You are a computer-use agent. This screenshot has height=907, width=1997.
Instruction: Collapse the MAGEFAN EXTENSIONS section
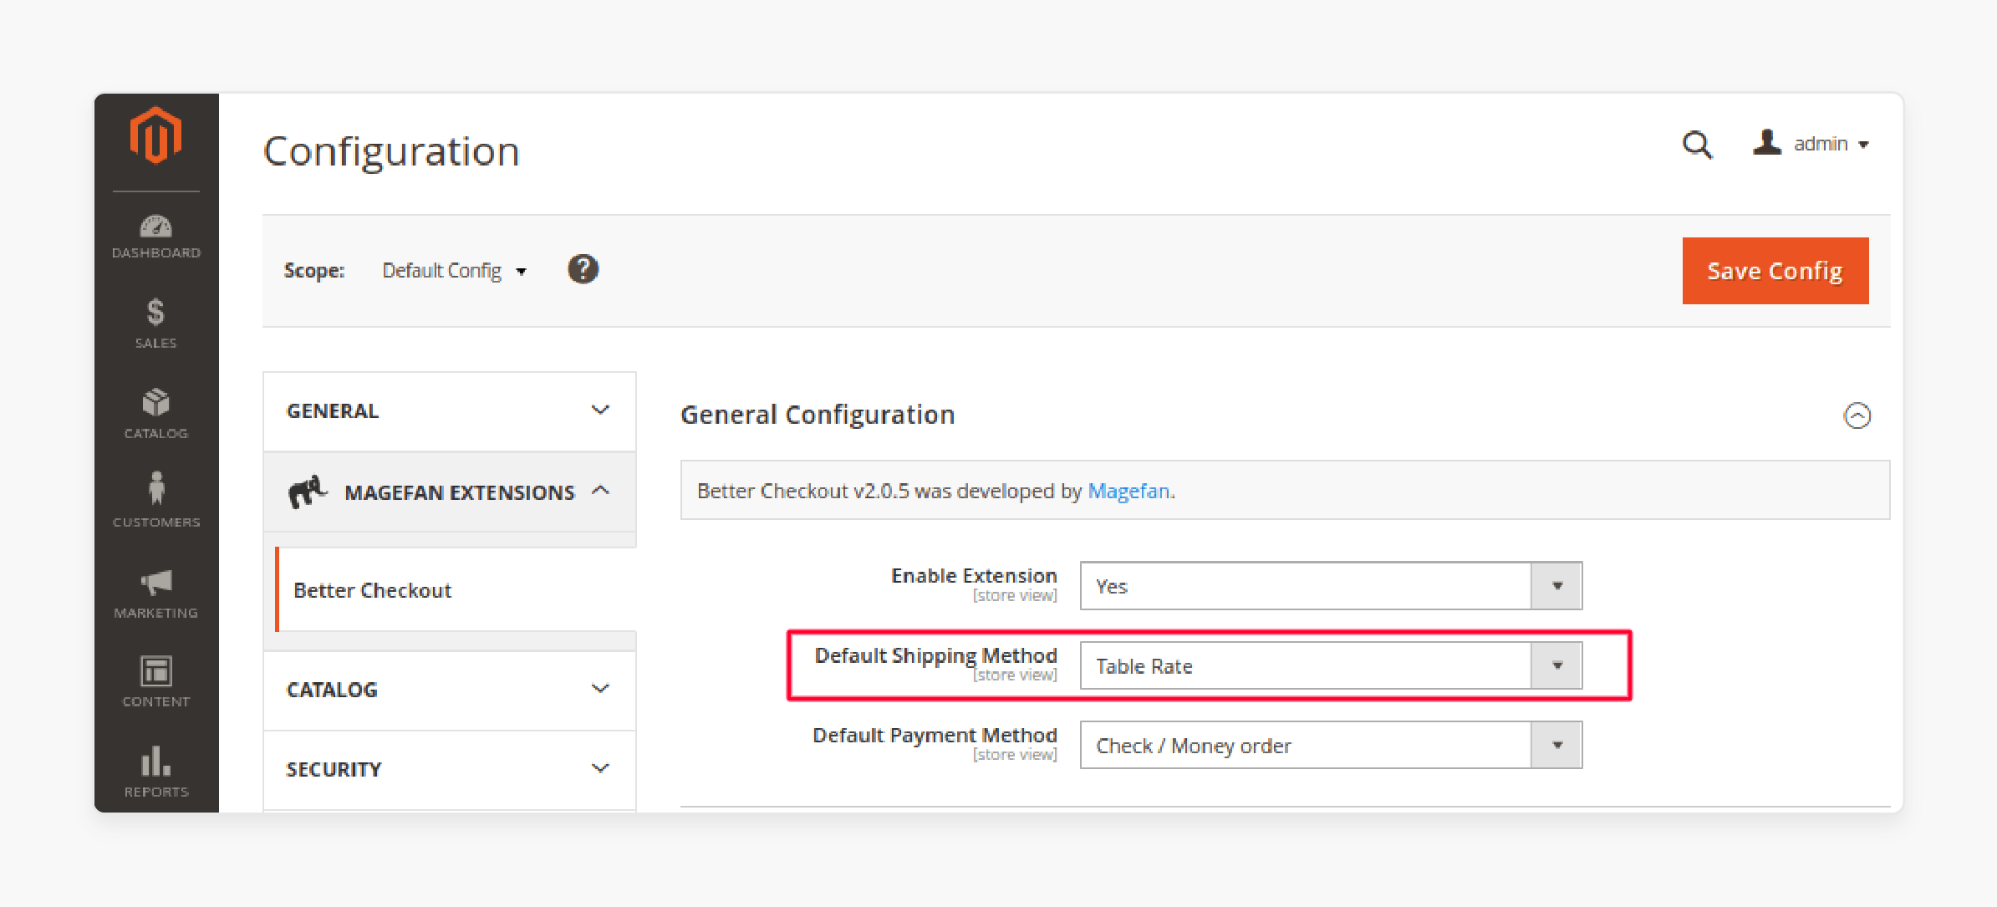450,492
